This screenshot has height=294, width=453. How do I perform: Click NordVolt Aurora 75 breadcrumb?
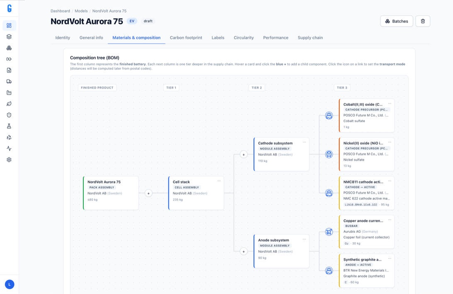coord(110,11)
